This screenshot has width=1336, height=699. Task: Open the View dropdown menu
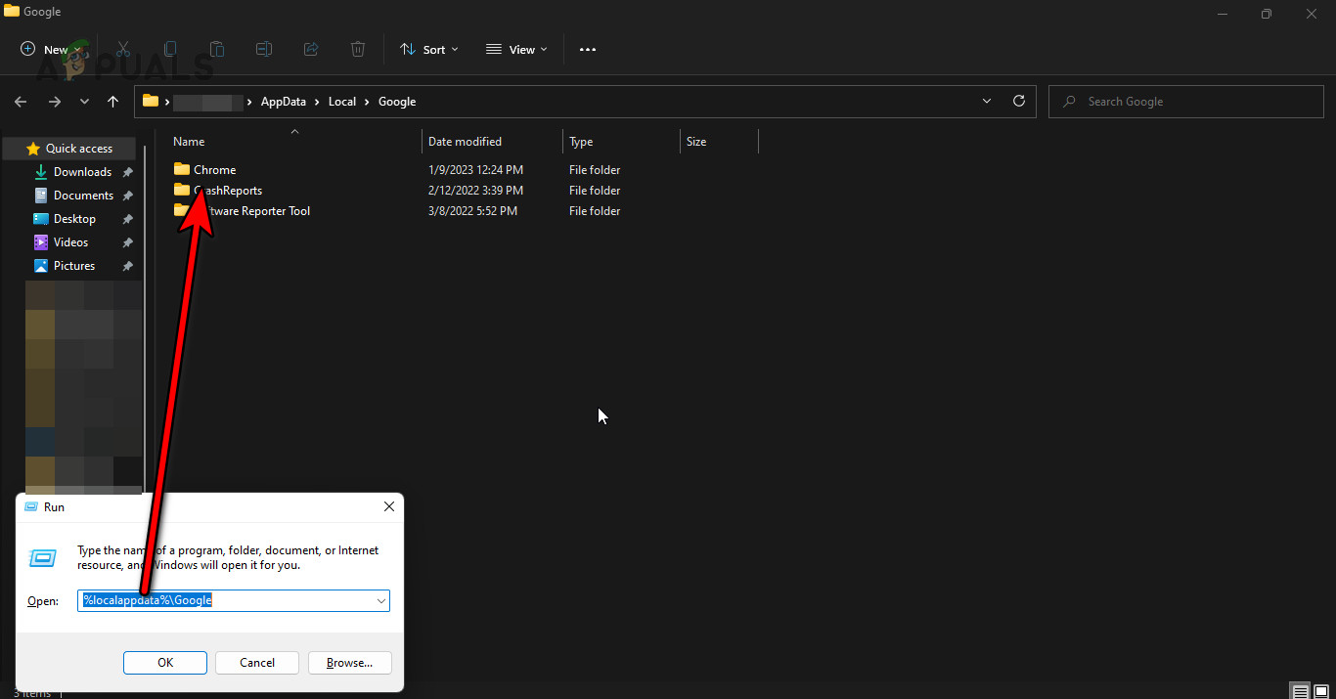coord(516,49)
